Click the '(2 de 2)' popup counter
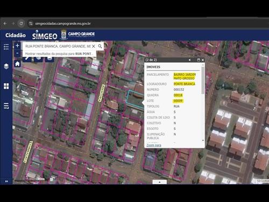 coord(151,60)
